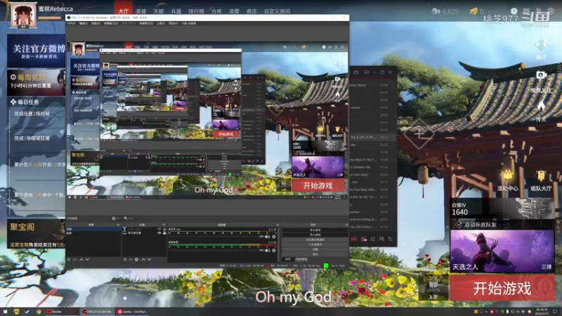Open the gear menu for the 桌面音频 mixer channel
Screen dimensions: 562x316
pyautogui.click(x=274, y=251)
